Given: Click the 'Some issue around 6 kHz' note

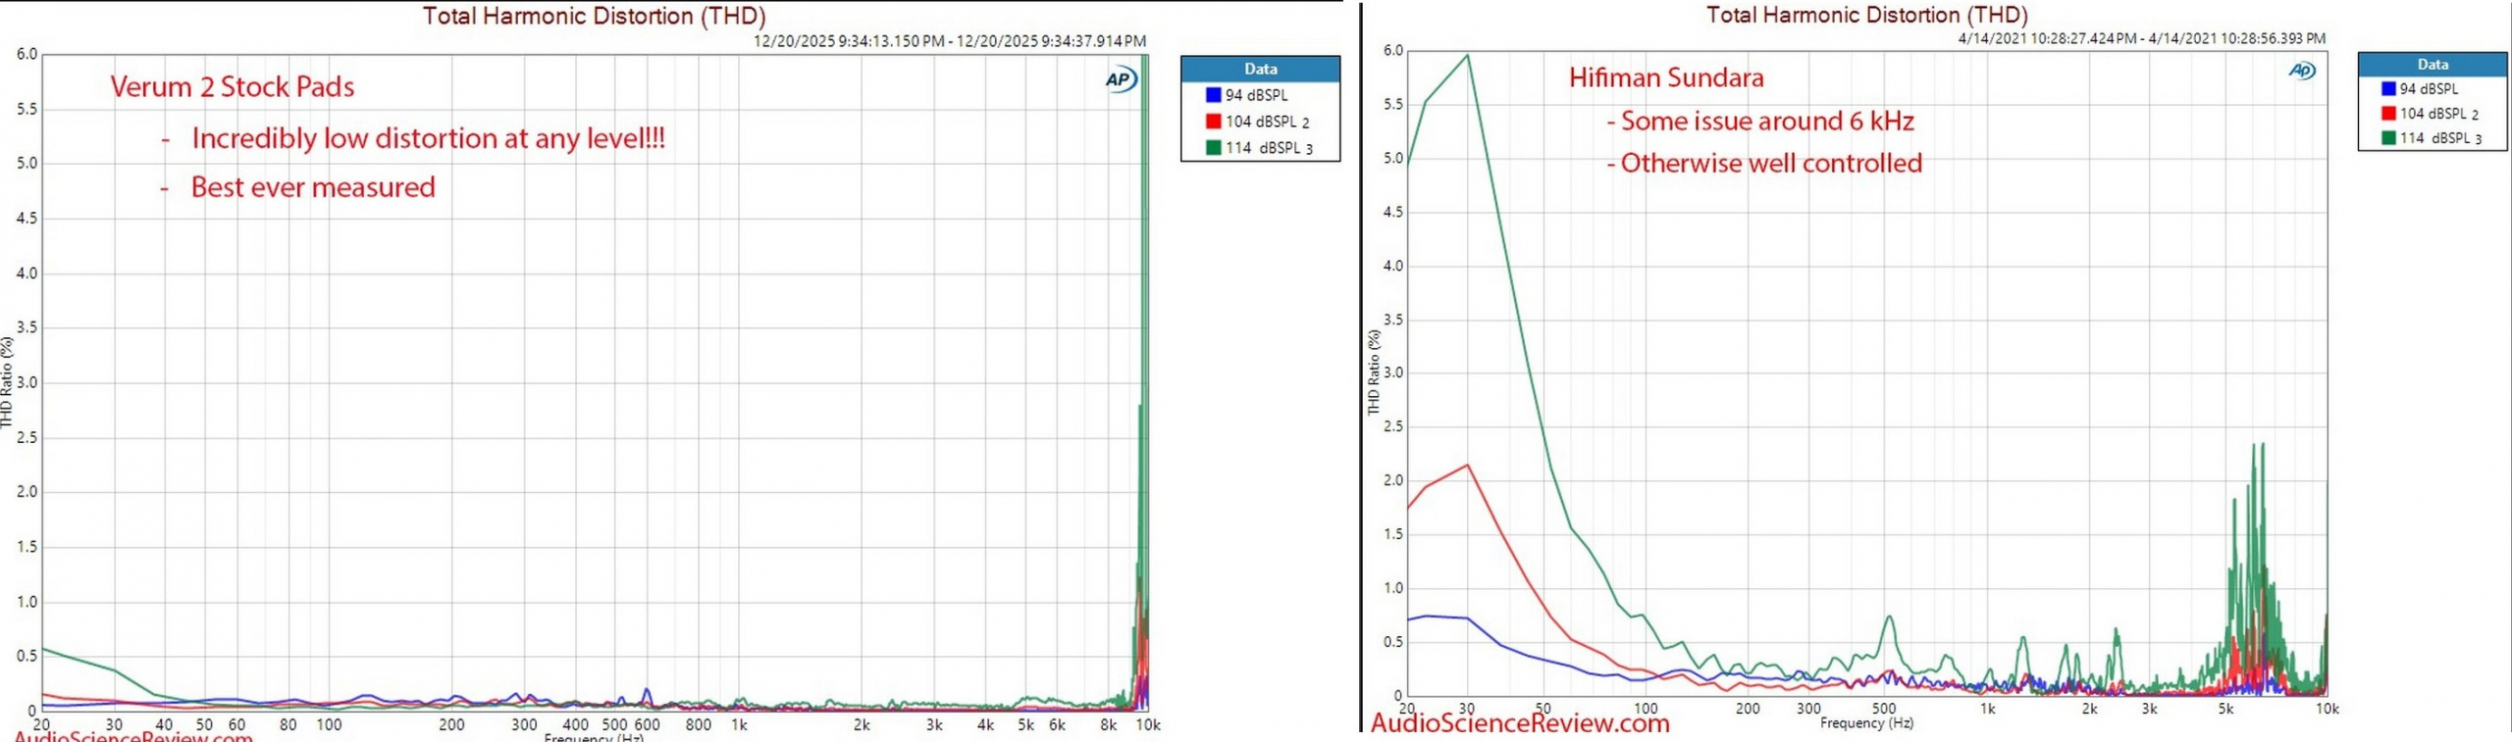Looking at the screenshot, I should (1766, 121).
